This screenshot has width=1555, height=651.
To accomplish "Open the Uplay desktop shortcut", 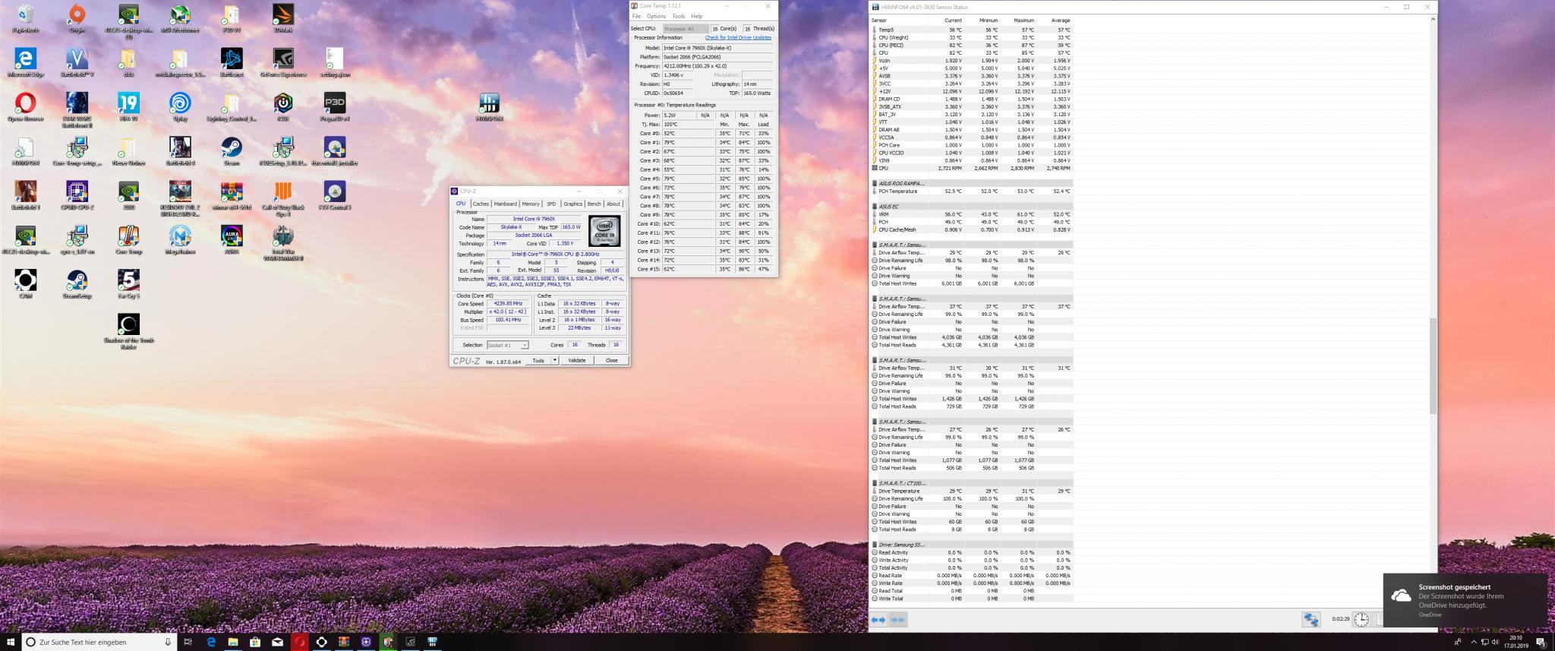I will [x=180, y=106].
